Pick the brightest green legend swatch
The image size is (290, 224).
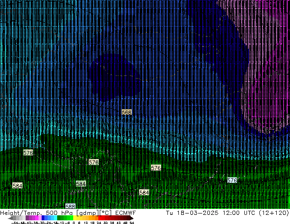pyautogui.click(x=71, y=218)
